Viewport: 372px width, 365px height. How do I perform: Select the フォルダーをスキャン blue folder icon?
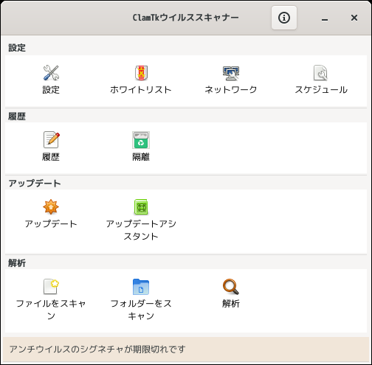pos(141,287)
